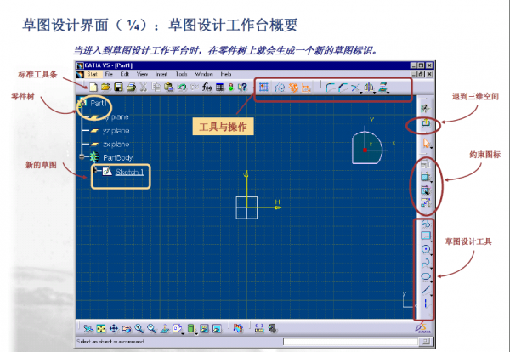Open the Mirror tool flyout arrow
This screenshot has width=510, height=352.
pyautogui.click(x=375, y=93)
